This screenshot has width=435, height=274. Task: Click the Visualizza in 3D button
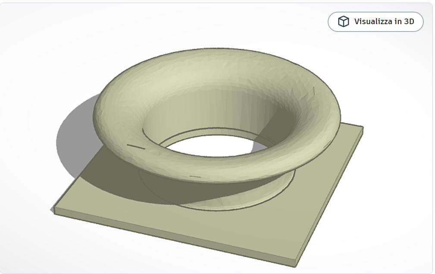(x=376, y=22)
